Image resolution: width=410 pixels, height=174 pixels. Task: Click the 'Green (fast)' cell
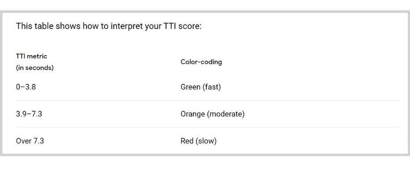coord(201,87)
